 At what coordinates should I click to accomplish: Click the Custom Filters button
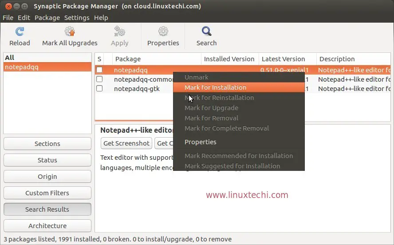(47, 193)
